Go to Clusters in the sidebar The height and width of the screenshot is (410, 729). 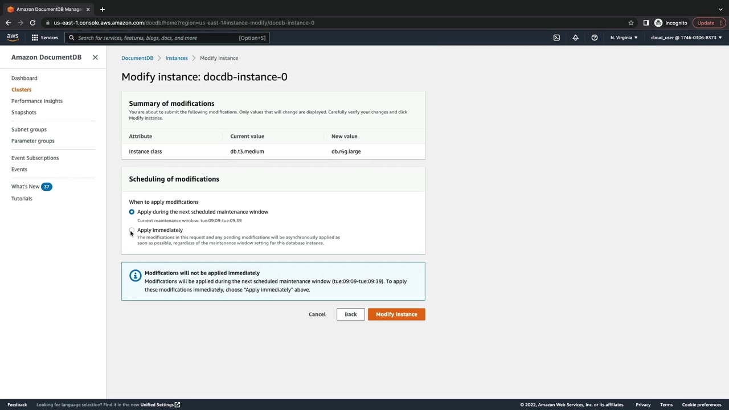[21, 89]
